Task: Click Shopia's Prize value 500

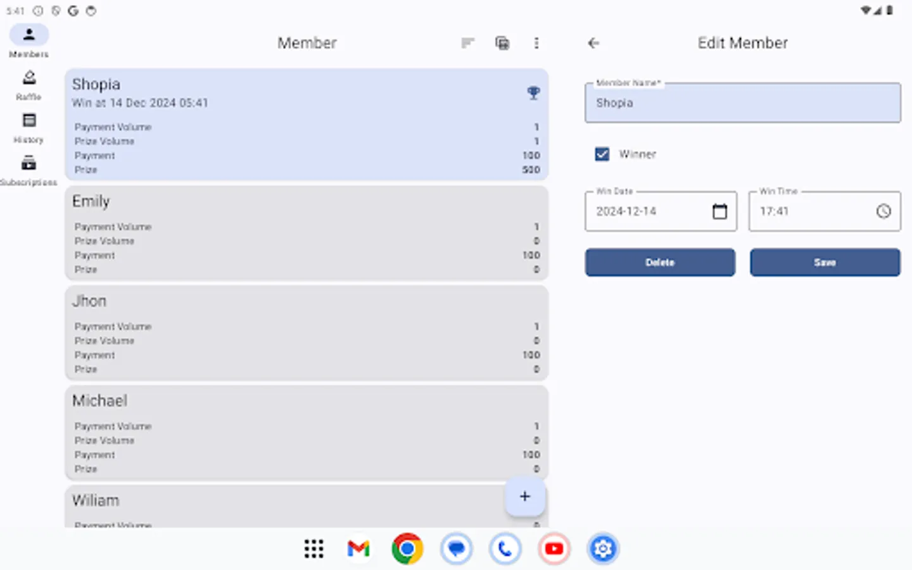Action: (531, 170)
